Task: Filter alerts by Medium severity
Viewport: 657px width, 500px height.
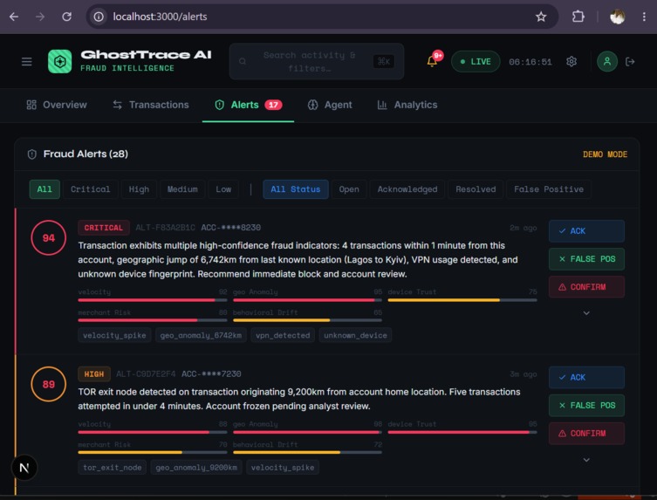Action: pyautogui.click(x=182, y=189)
